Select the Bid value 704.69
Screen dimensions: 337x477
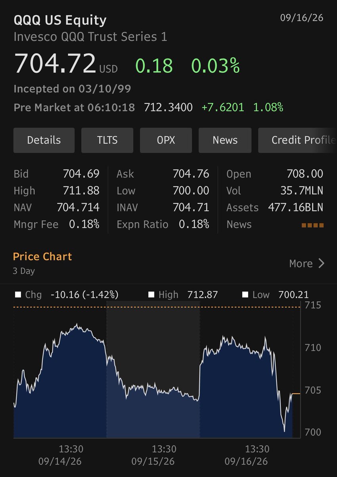click(x=81, y=174)
